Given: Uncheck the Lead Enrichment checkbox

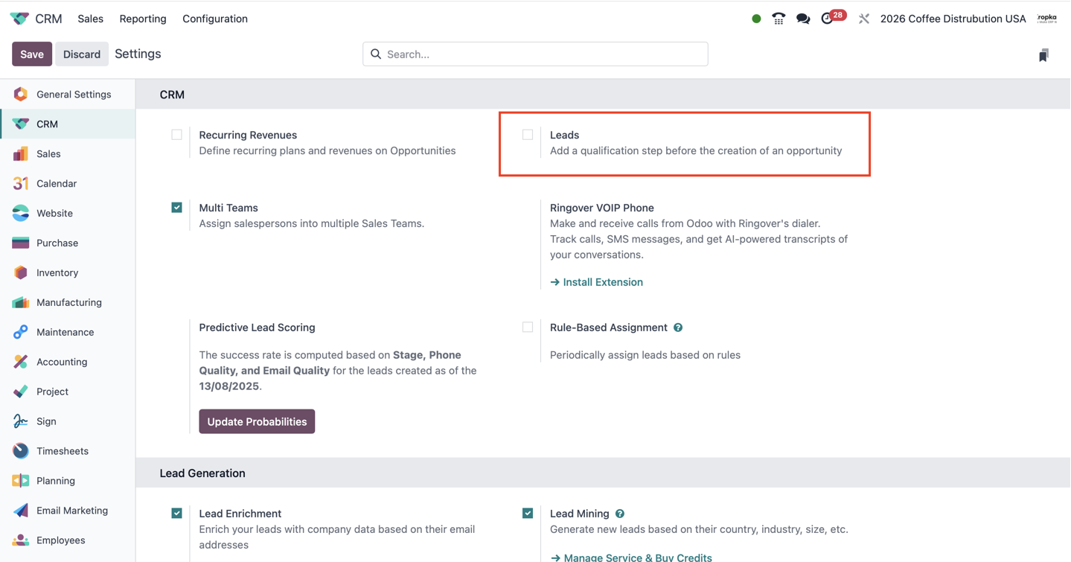Looking at the screenshot, I should pos(176,514).
